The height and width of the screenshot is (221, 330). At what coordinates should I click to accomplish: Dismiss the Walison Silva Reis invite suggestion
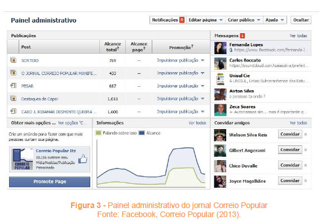click(306, 134)
